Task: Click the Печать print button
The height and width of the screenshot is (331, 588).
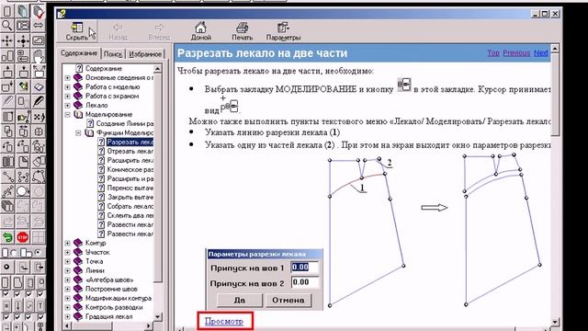Action: click(242, 31)
